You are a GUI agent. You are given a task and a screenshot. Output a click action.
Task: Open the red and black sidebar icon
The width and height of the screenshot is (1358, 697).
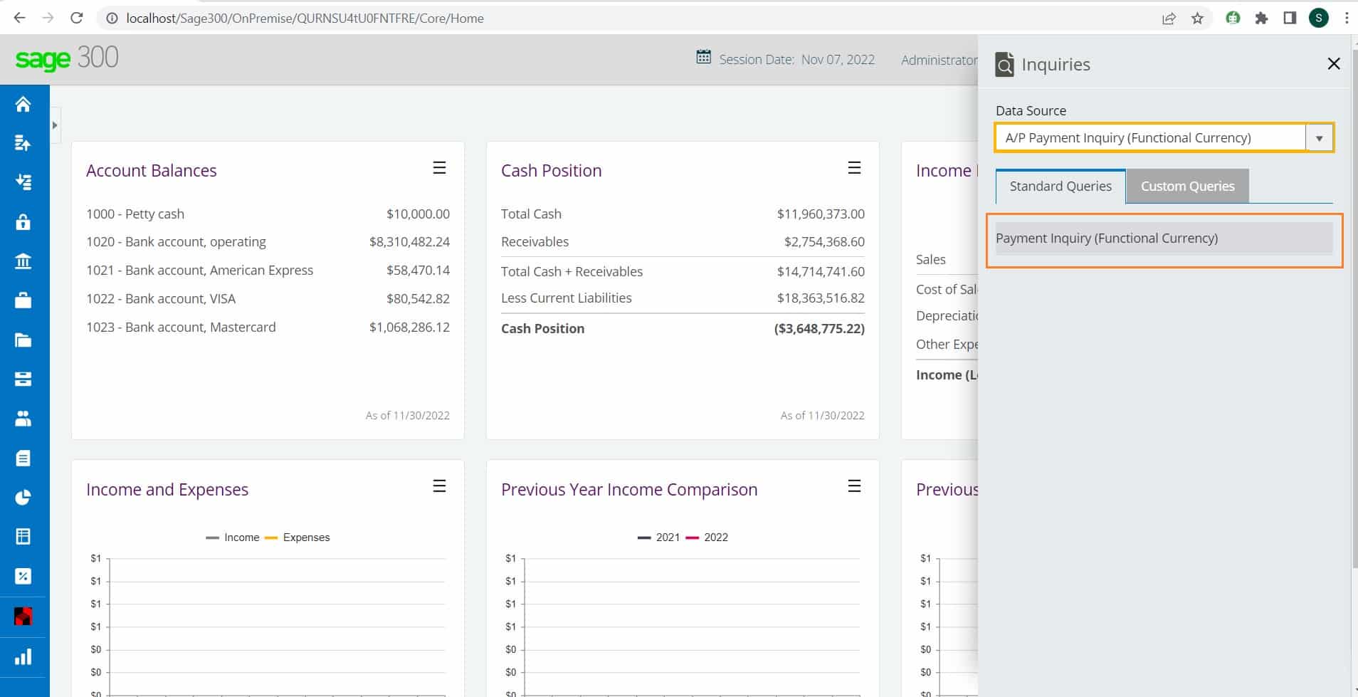tap(23, 617)
